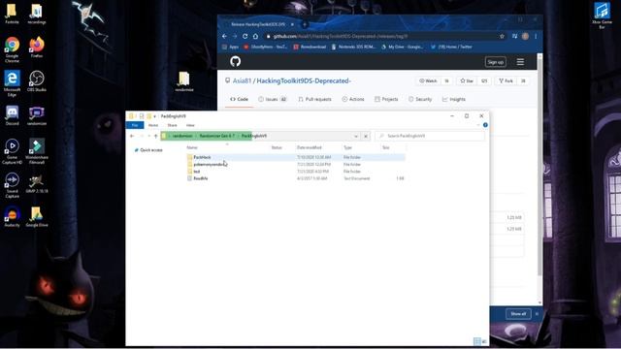Refresh the Explorer address bar
Image resolution: width=621 pixels, height=349 pixels.
366,136
